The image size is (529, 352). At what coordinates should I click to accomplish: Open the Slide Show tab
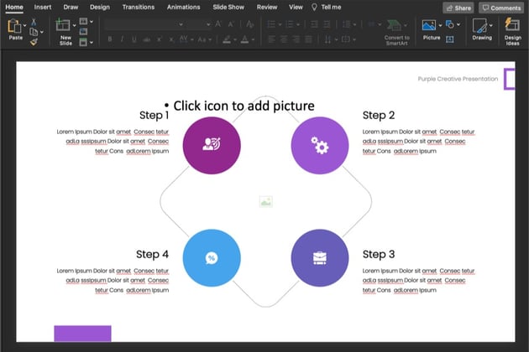pyautogui.click(x=228, y=7)
